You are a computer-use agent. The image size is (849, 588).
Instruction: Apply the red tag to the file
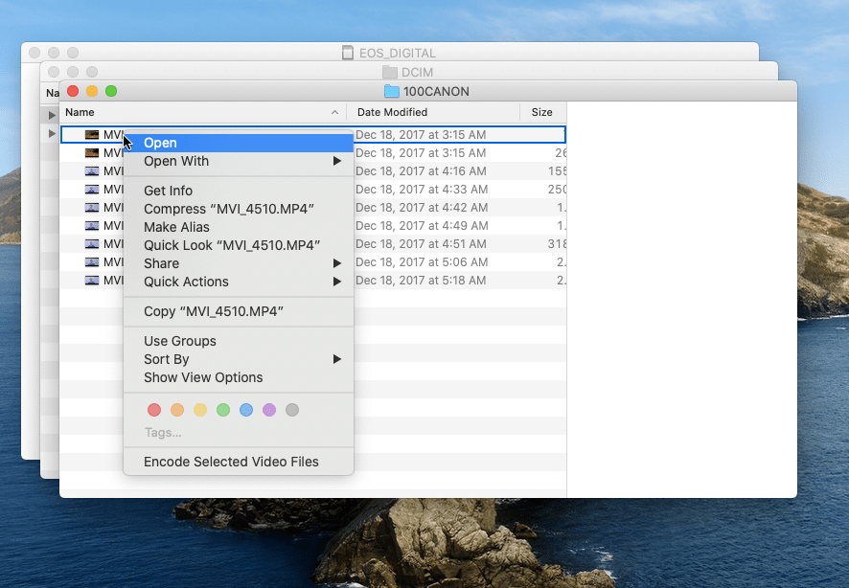coord(153,409)
